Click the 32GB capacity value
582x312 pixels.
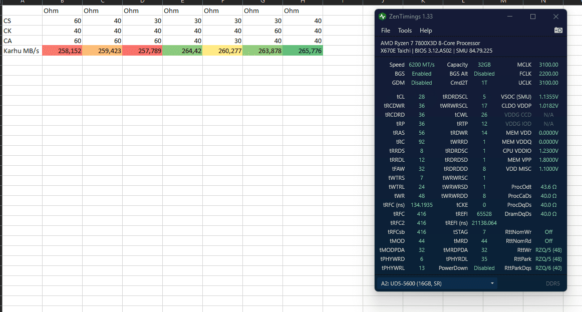pos(484,65)
